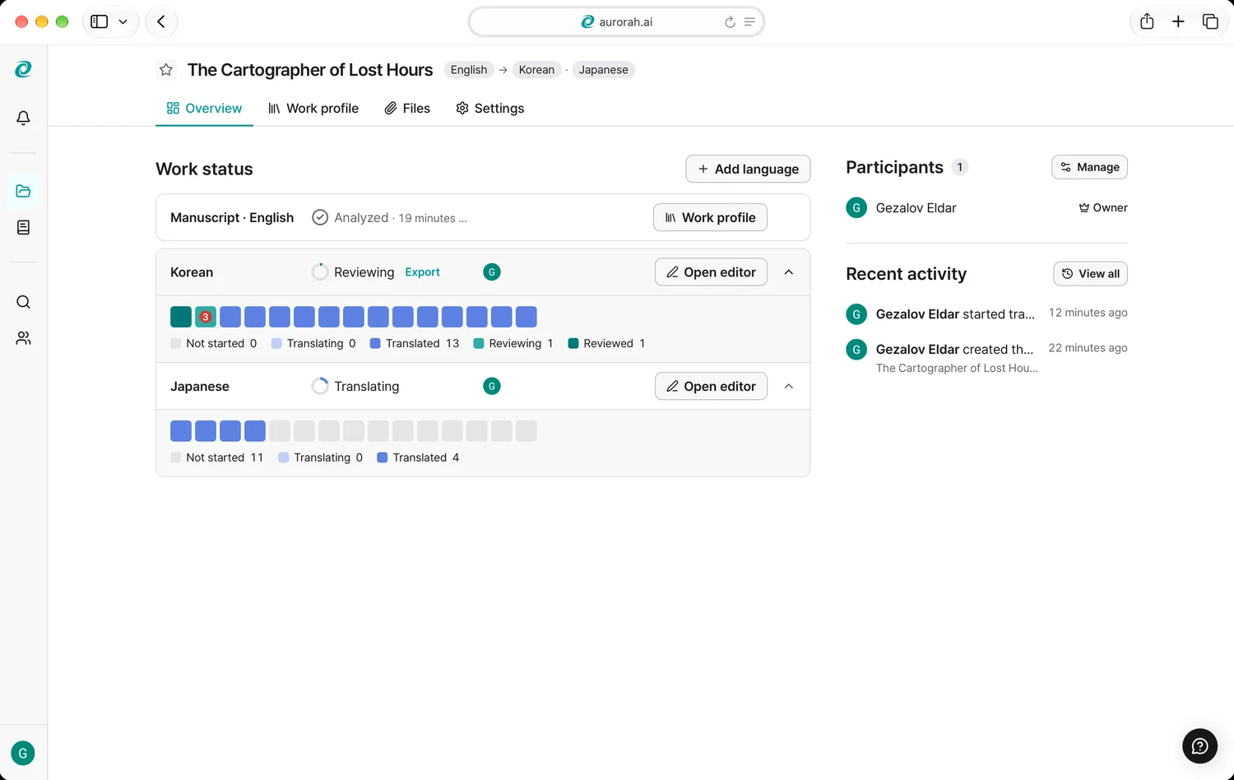The height and width of the screenshot is (780, 1234).
Task: Open notifications bell in sidebar
Action: tap(23, 118)
